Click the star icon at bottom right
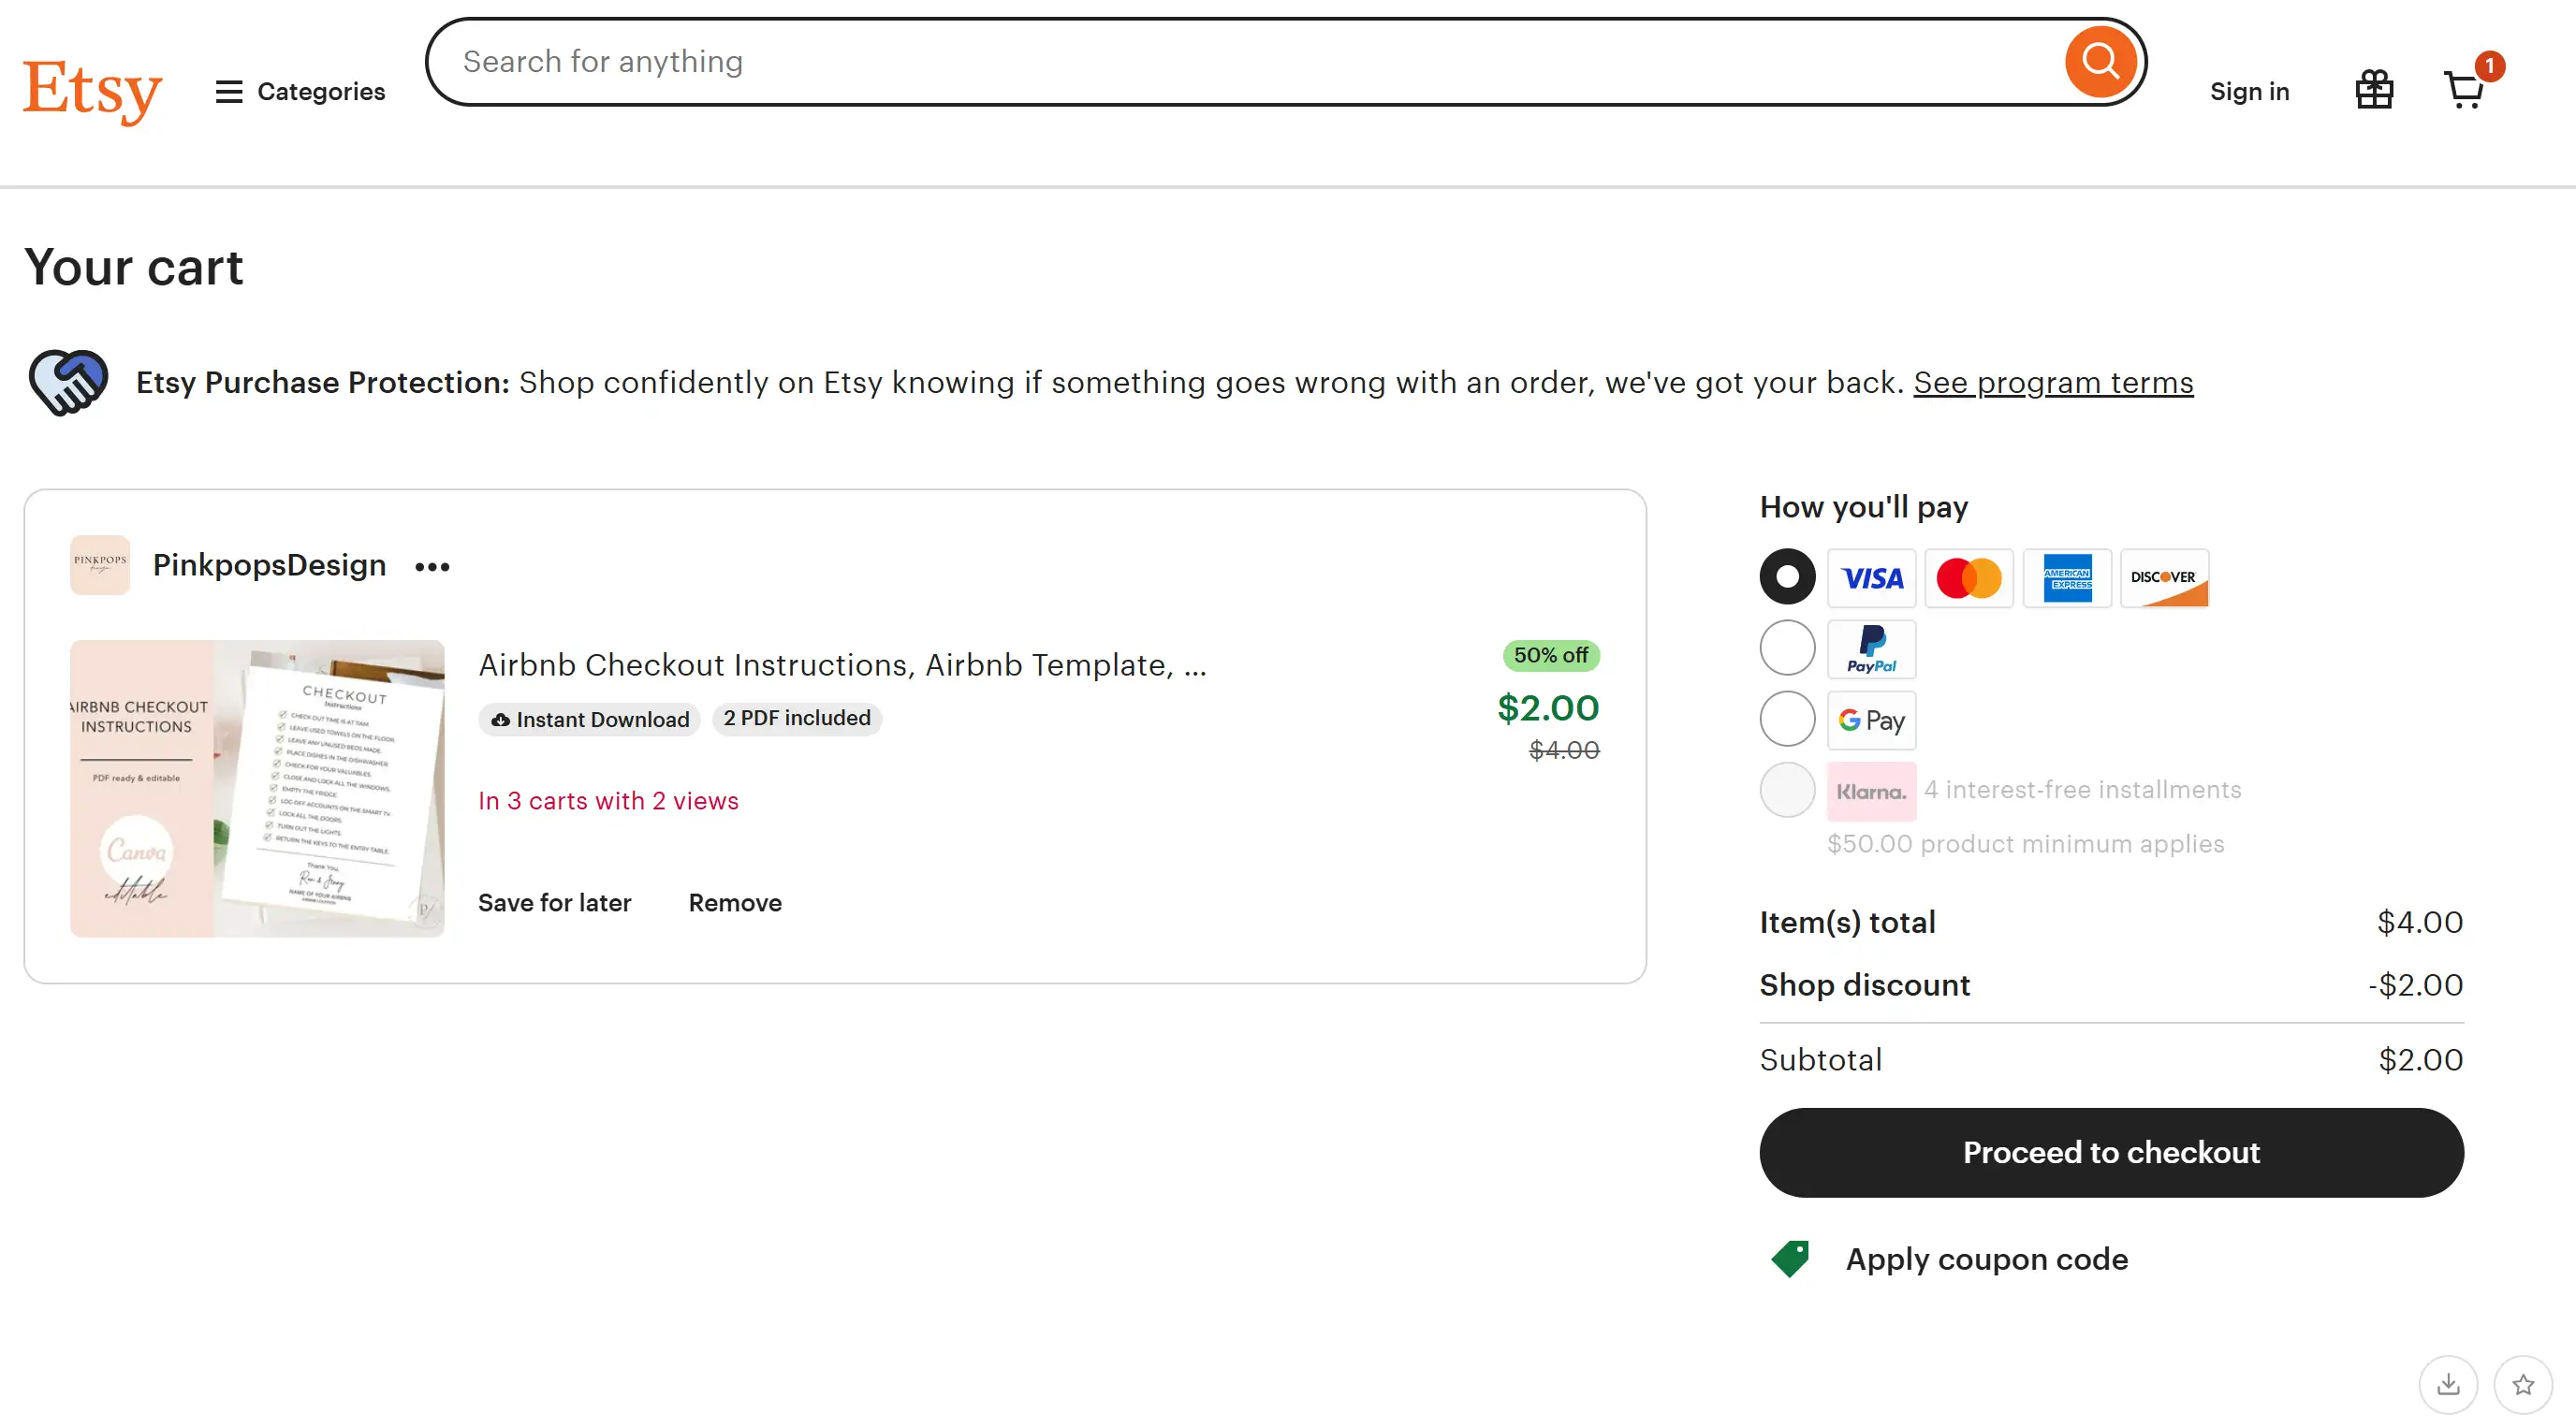 (x=2523, y=1385)
